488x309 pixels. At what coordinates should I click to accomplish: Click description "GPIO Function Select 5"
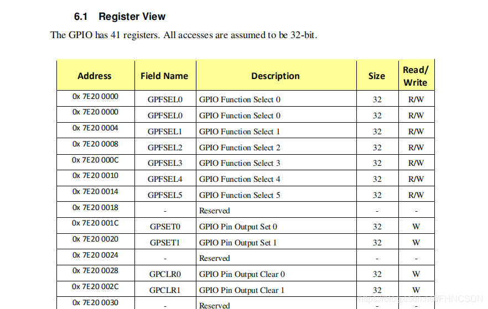pos(240,195)
